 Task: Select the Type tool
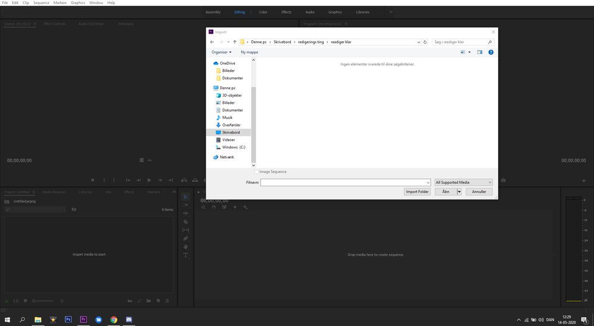coord(186,255)
